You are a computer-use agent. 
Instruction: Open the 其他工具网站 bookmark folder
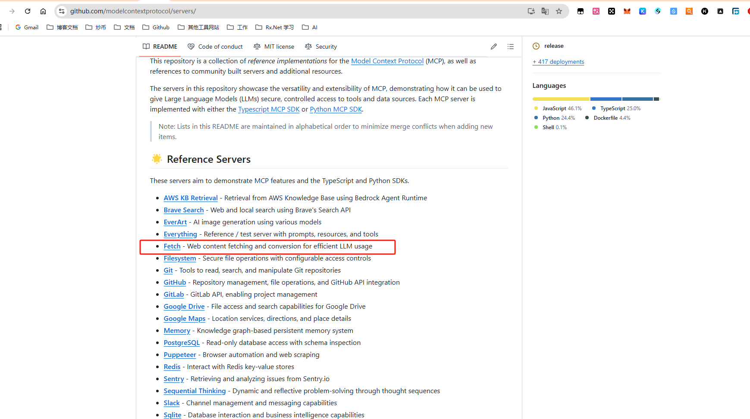click(198, 27)
